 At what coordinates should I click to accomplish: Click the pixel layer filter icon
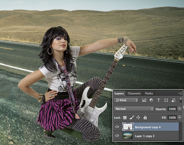(x=144, y=100)
